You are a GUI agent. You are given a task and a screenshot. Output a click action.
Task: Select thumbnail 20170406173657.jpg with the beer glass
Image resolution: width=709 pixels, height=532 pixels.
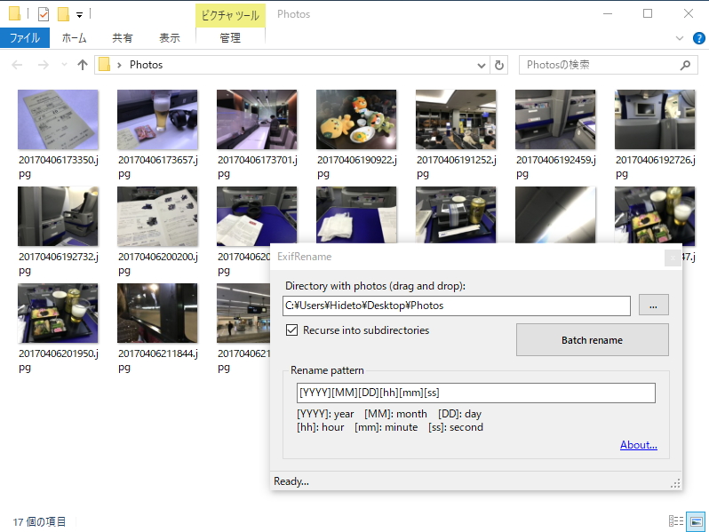[x=157, y=119]
